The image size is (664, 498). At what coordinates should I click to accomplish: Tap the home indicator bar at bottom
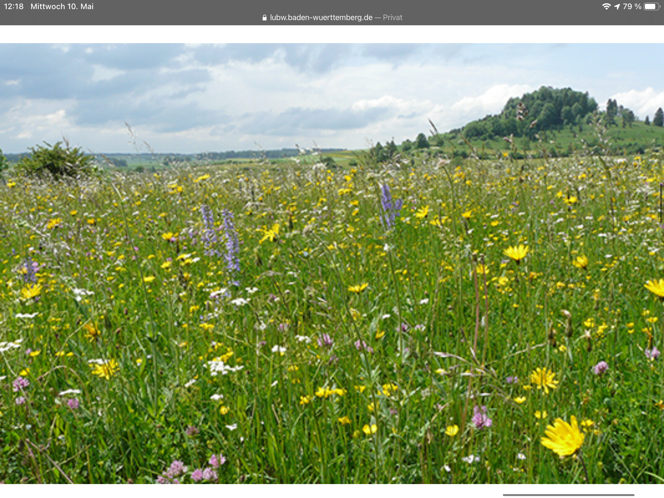(x=568, y=495)
